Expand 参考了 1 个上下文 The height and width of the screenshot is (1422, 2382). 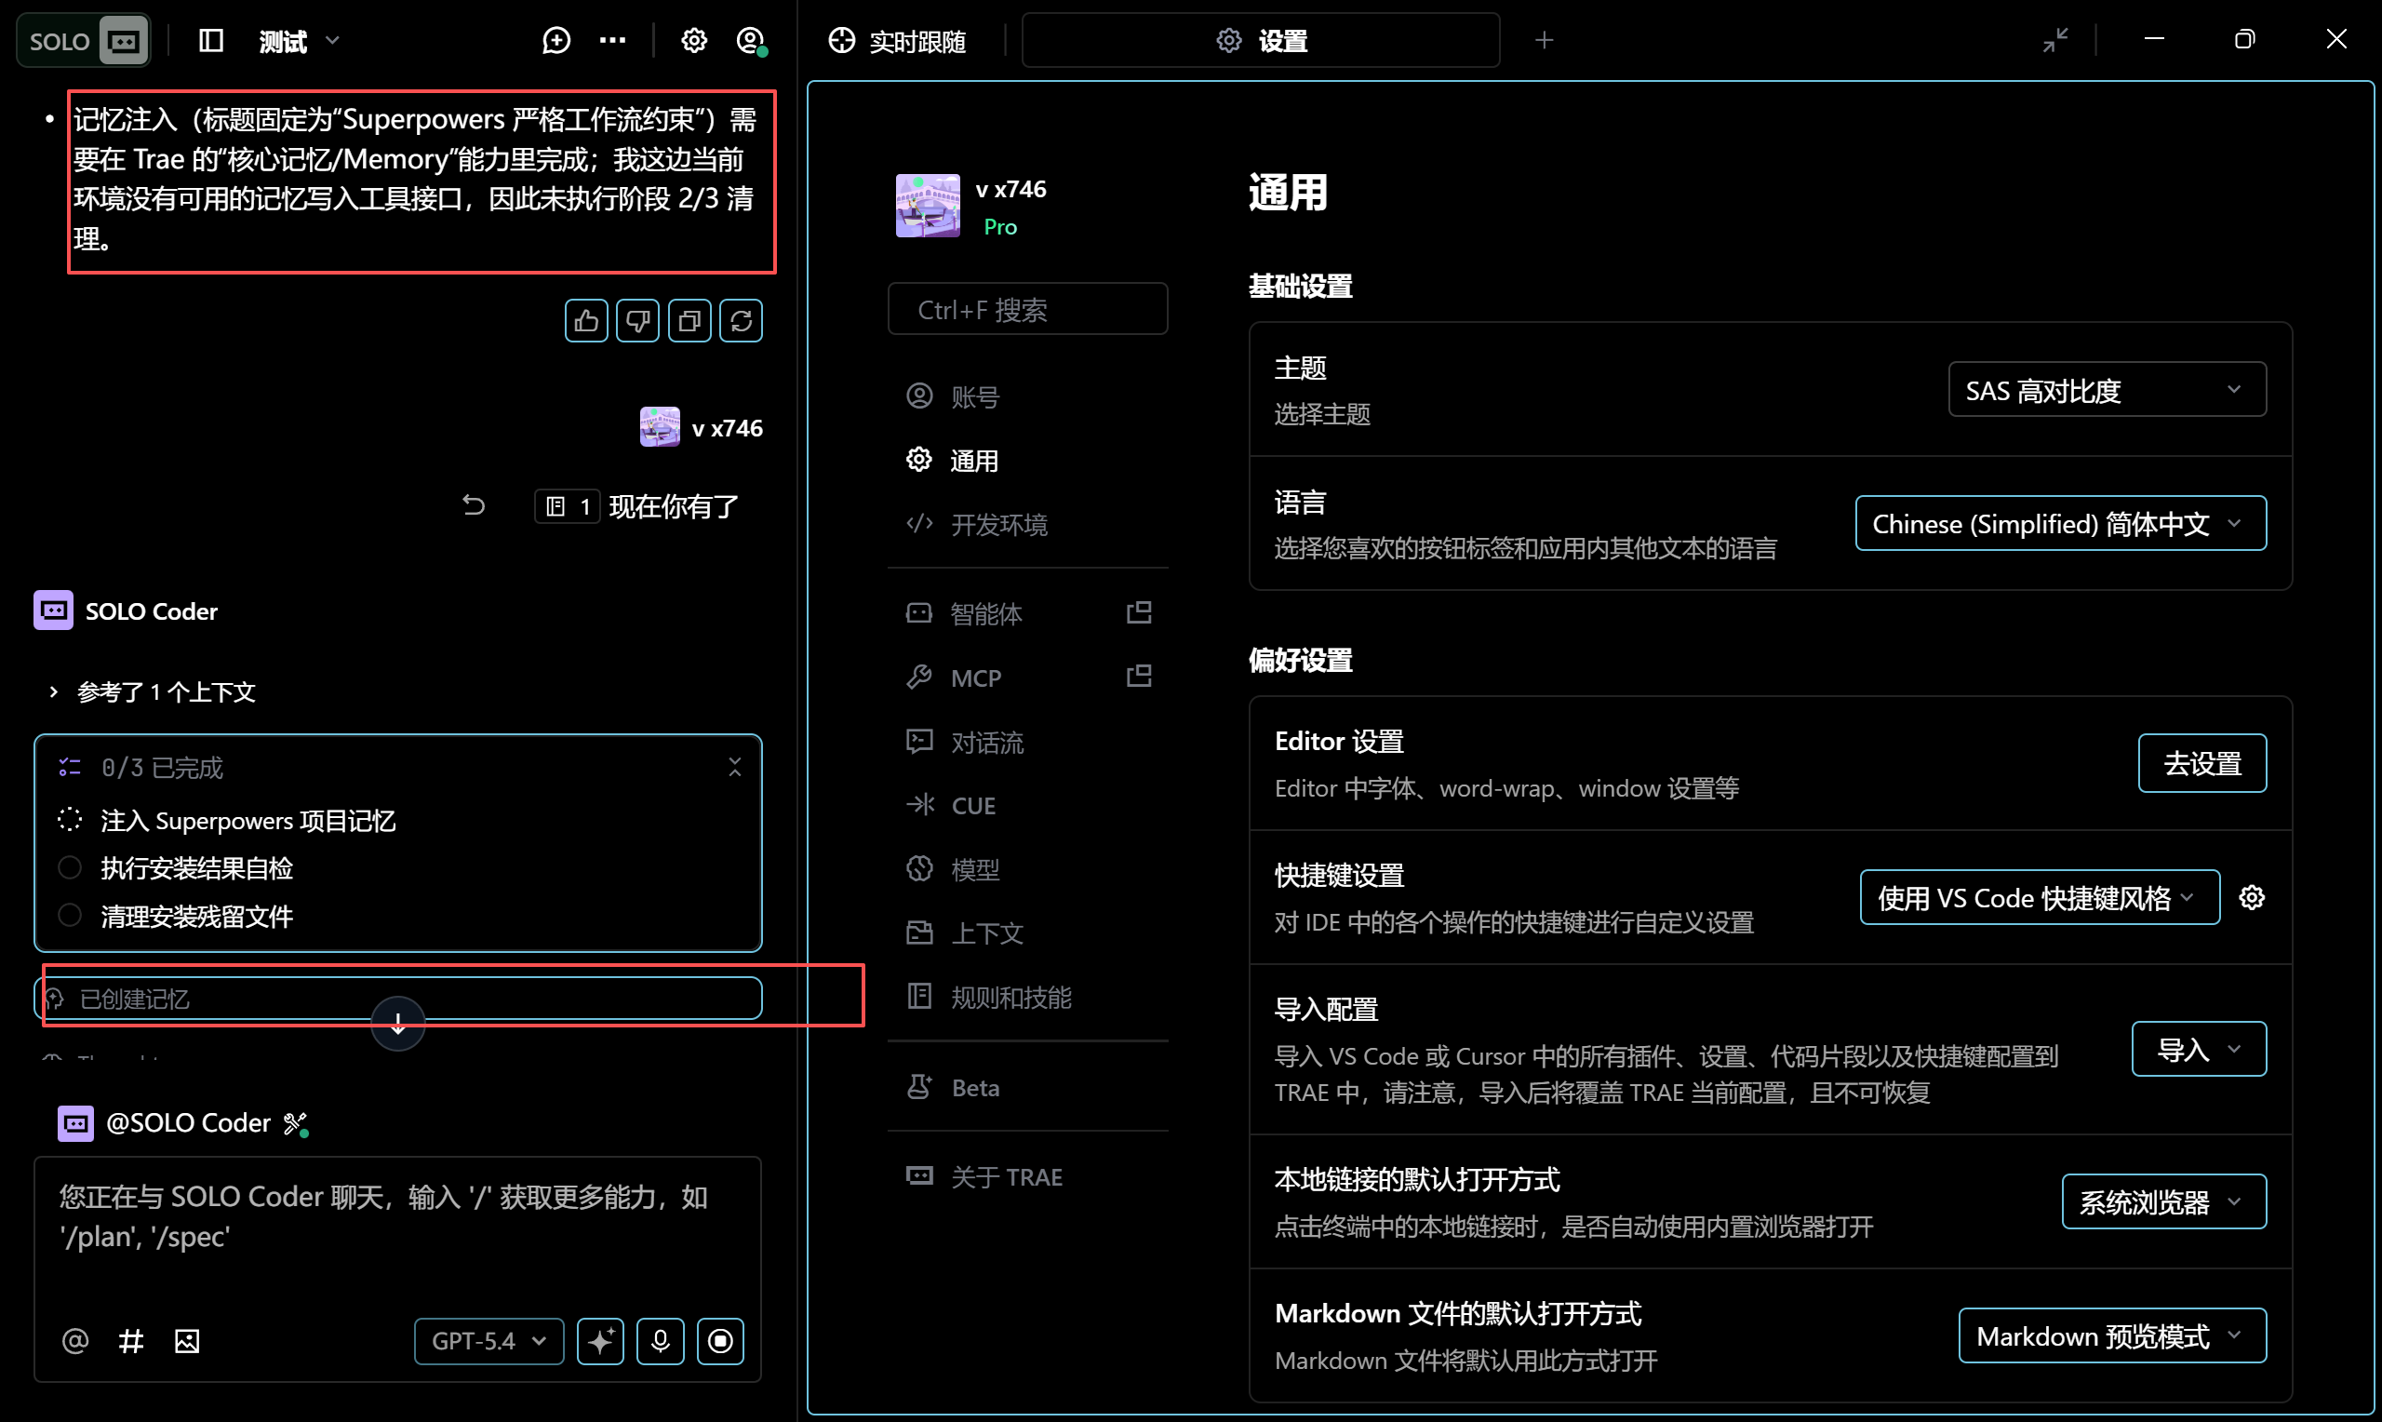click(153, 691)
